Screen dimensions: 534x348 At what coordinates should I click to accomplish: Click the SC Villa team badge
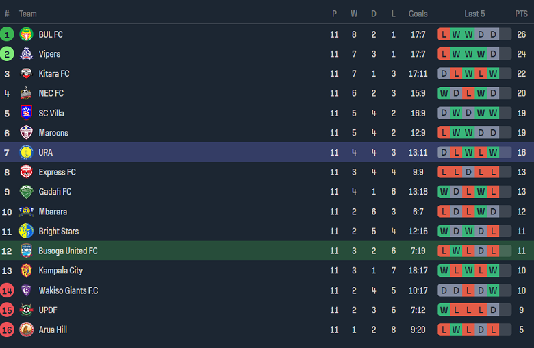[x=27, y=113]
